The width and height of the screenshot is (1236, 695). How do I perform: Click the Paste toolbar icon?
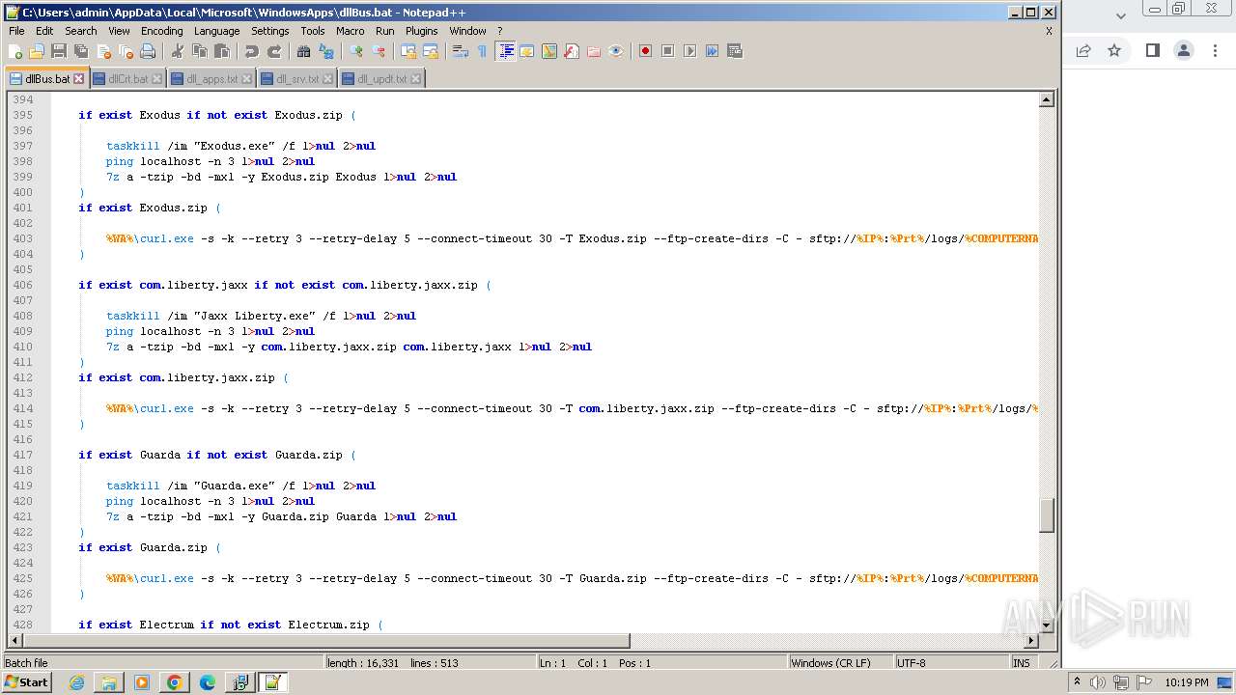click(222, 51)
